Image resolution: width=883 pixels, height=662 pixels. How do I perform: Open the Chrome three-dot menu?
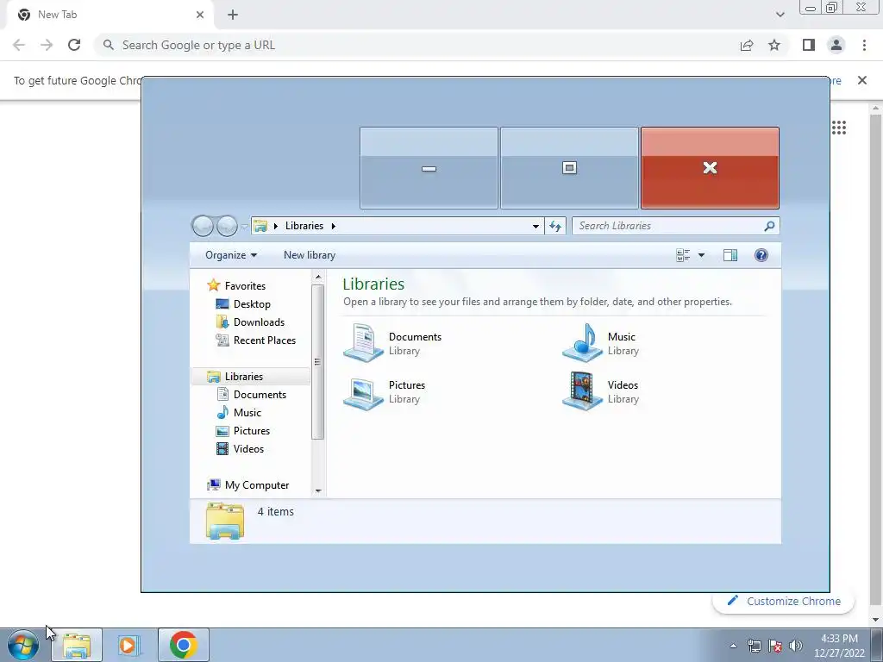864,45
